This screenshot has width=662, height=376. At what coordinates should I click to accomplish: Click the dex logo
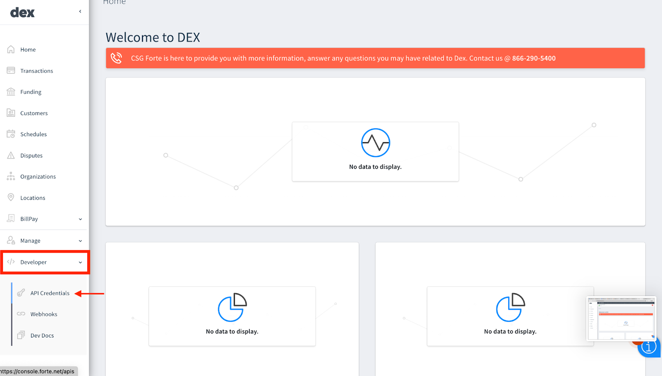[x=22, y=12]
